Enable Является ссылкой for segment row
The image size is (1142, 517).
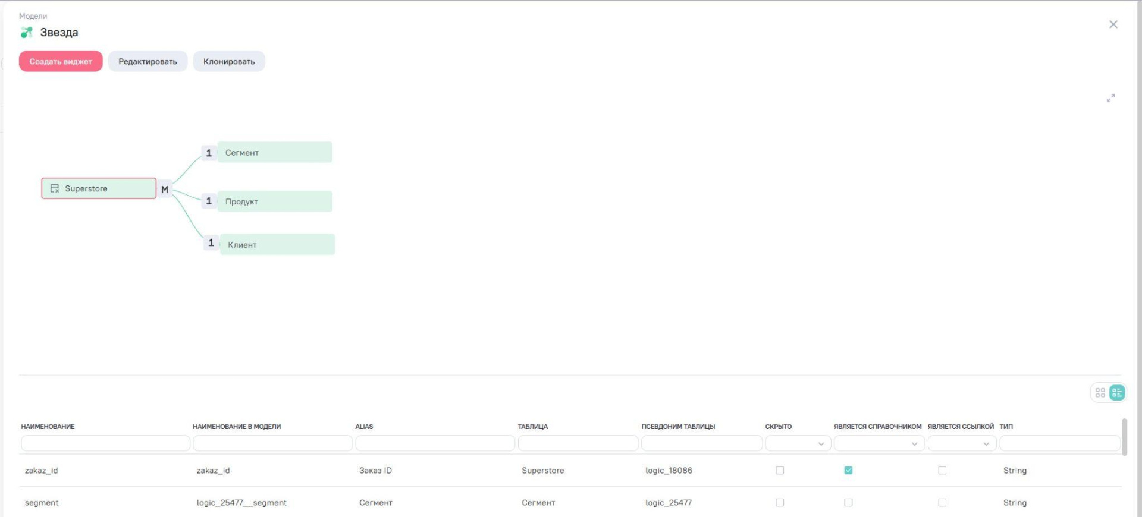(x=942, y=503)
